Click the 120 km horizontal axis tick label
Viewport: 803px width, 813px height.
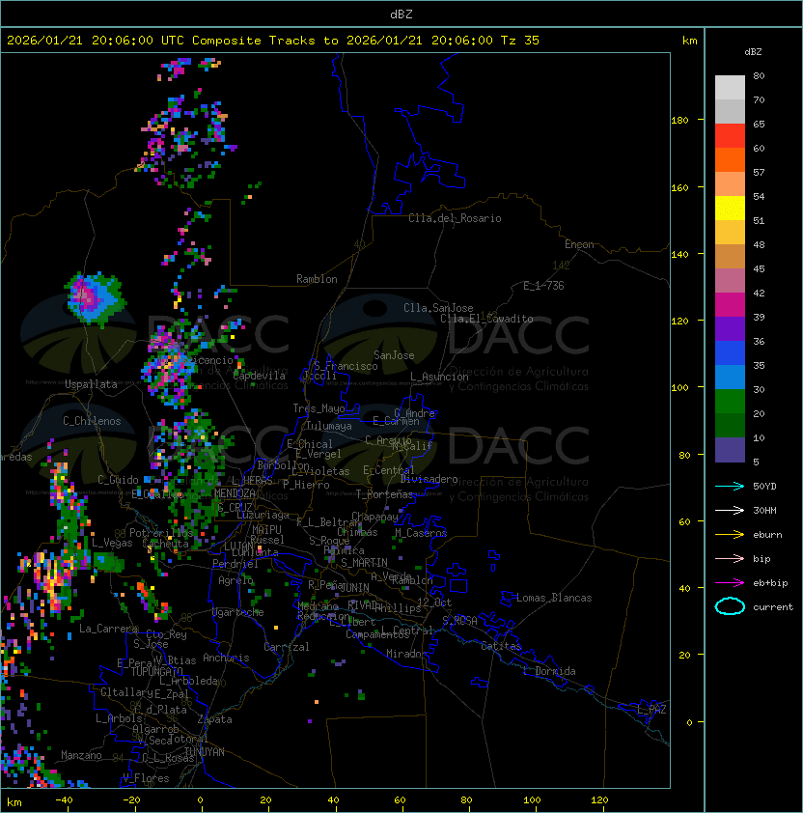[x=599, y=800]
